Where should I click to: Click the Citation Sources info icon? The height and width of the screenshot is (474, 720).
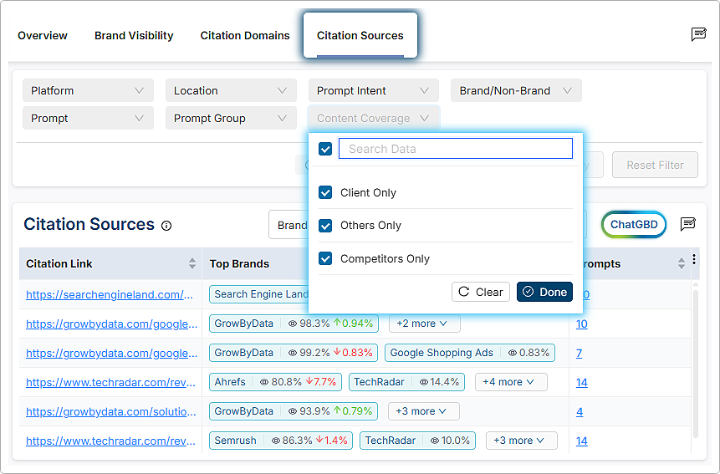166,226
